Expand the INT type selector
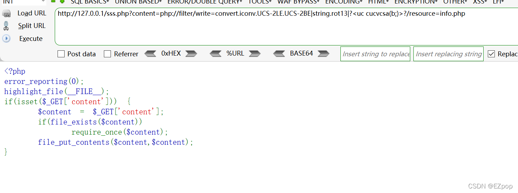This screenshot has width=518, height=193. [24, 2]
